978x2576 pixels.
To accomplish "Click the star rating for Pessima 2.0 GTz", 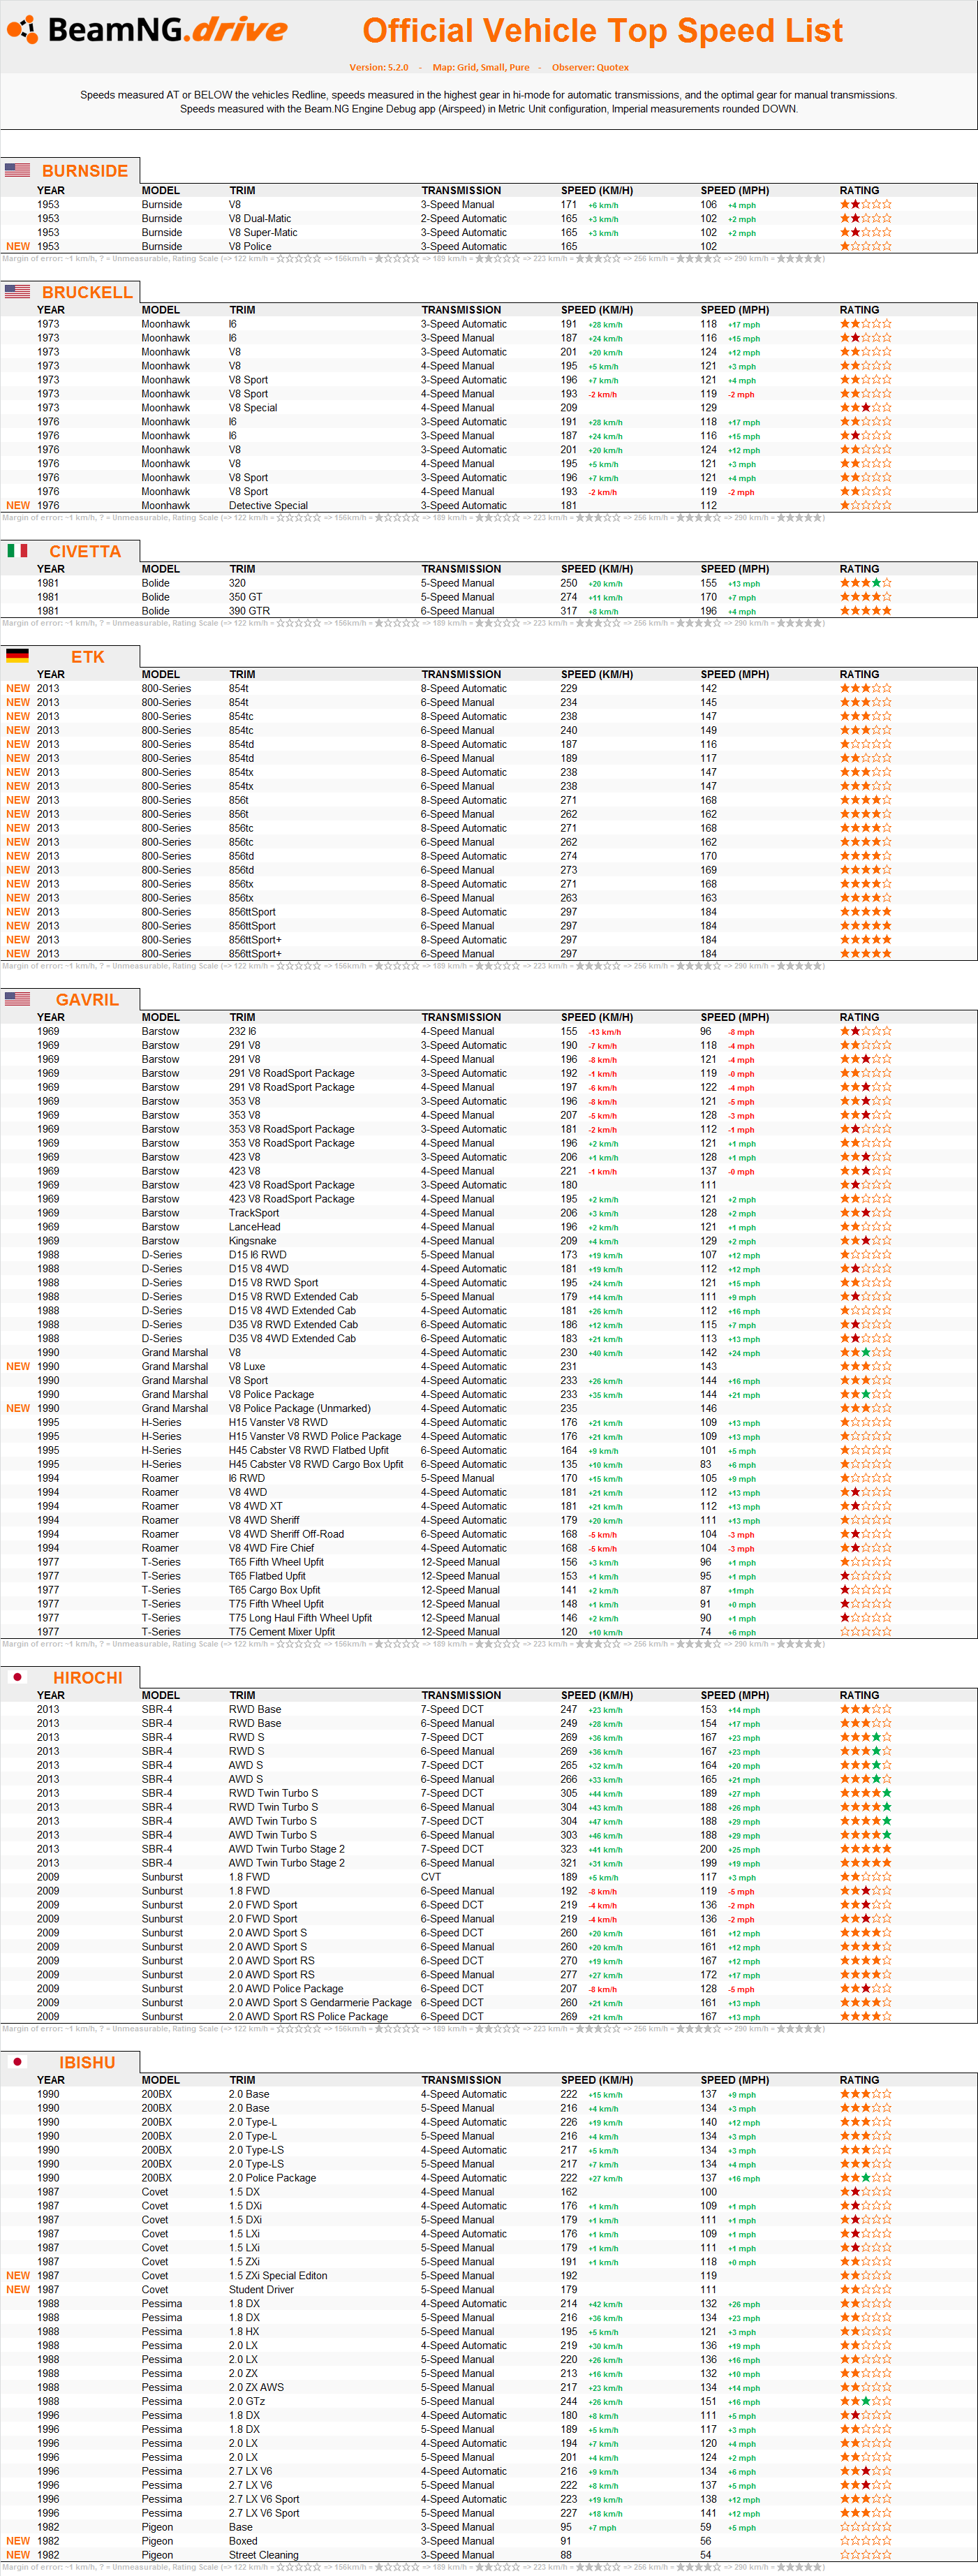I will pos(865,2400).
